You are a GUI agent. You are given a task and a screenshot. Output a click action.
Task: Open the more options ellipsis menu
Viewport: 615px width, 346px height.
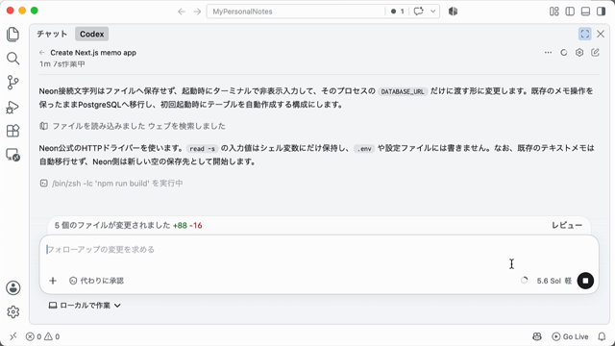548,52
